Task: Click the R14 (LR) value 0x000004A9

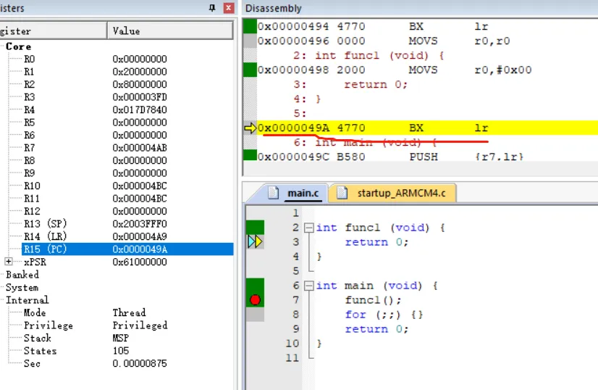Action: (x=139, y=236)
